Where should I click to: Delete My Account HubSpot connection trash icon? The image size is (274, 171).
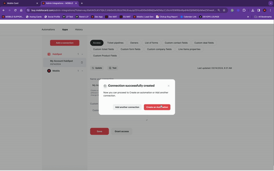(82, 62)
